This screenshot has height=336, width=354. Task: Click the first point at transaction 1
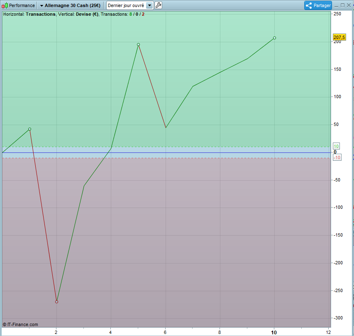click(x=29, y=129)
